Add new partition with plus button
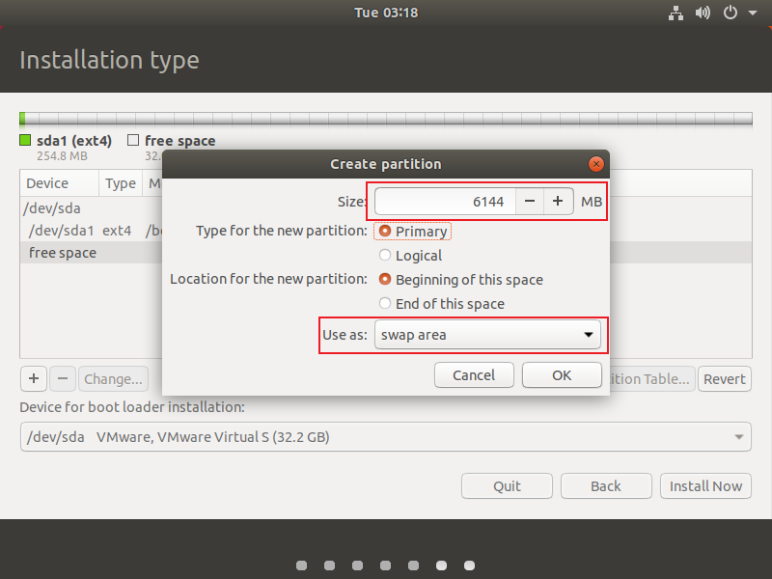Screen dimensions: 772x579 click(x=34, y=378)
